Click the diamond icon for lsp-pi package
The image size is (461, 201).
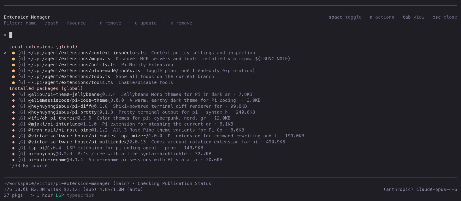pyautogui.click(x=13, y=148)
